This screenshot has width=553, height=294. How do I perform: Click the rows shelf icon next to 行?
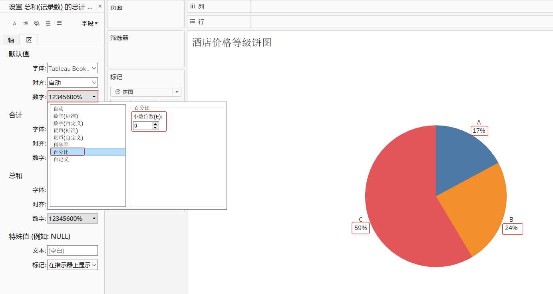[193, 22]
